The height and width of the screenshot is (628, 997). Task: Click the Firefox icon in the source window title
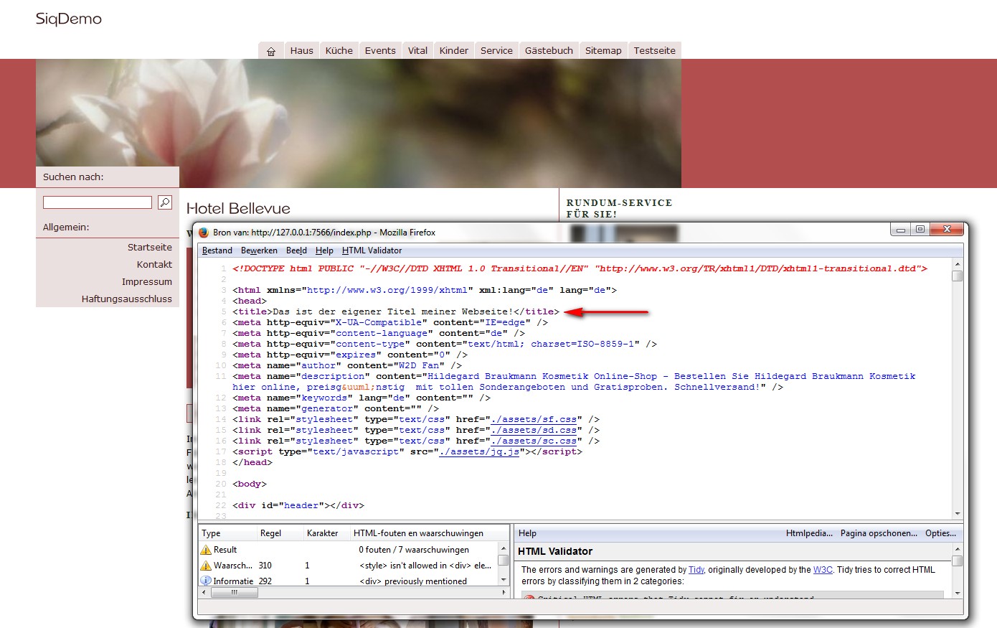point(204,233)
